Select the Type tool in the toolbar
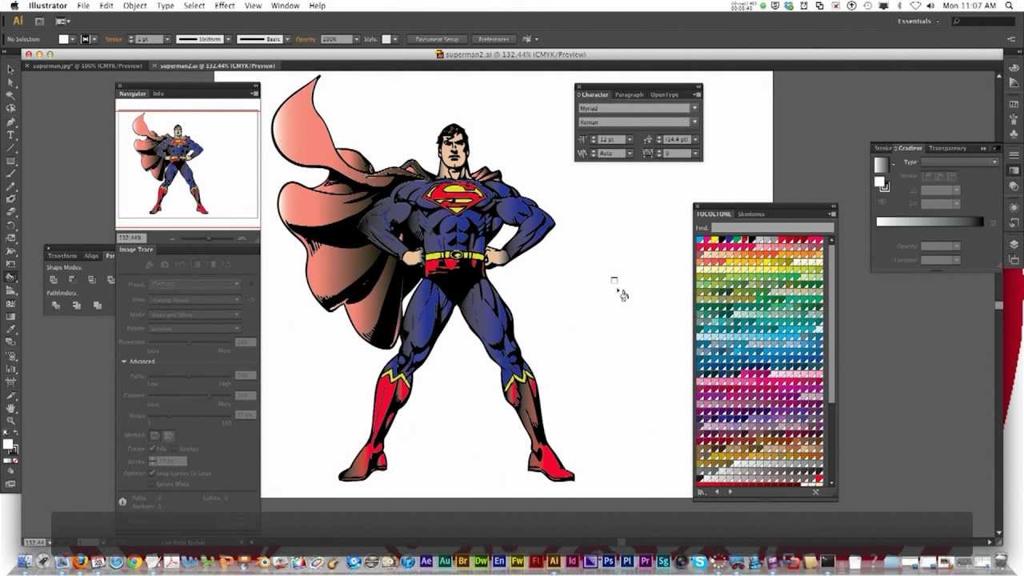1024x576 pixels. point(11,136)
